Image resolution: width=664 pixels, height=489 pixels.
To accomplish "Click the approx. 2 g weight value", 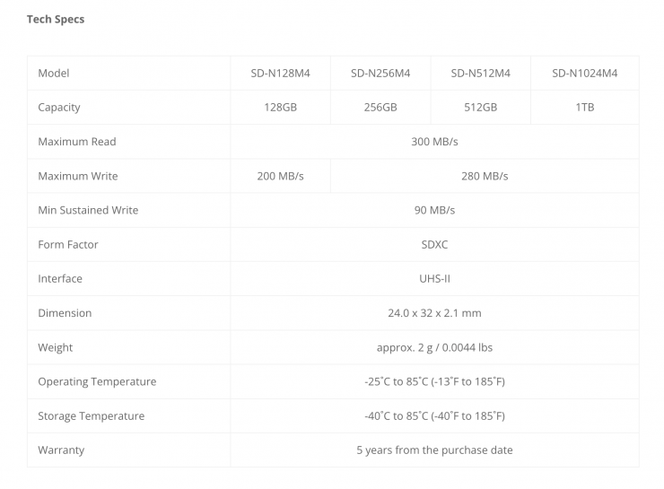I will click(x=434, y=347).
